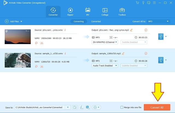Click the Save to path field
Screen dimensions: 175x113
coord(40,107)
